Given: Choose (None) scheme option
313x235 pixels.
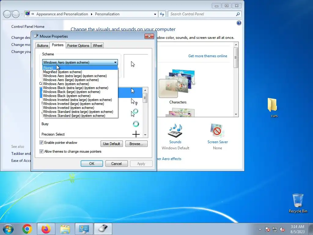Looking at the screenshot, I should [80, 68].
